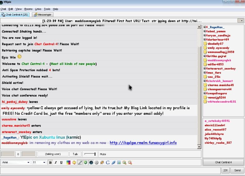245x176 pixels.
Task: Select a_cutebaby40591 in lower list
Action: [x=217, y=121]
